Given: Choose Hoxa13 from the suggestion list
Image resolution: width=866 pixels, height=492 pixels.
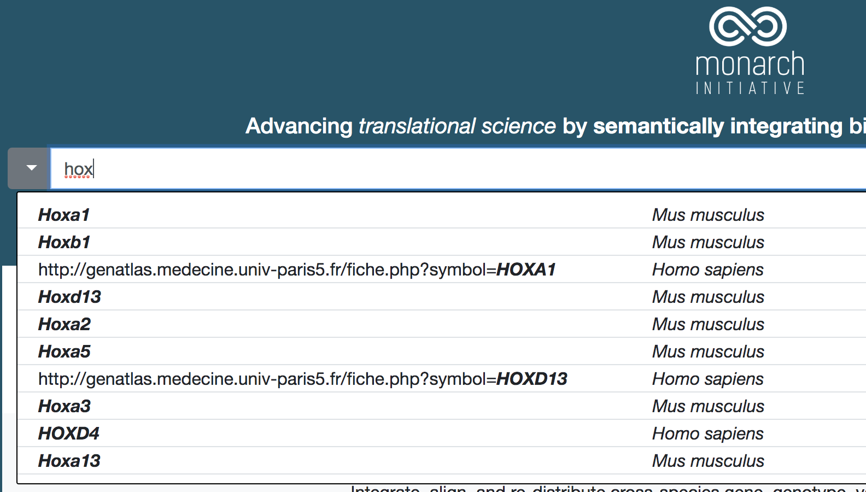Looking at the screenshot, I should point(69,461).
